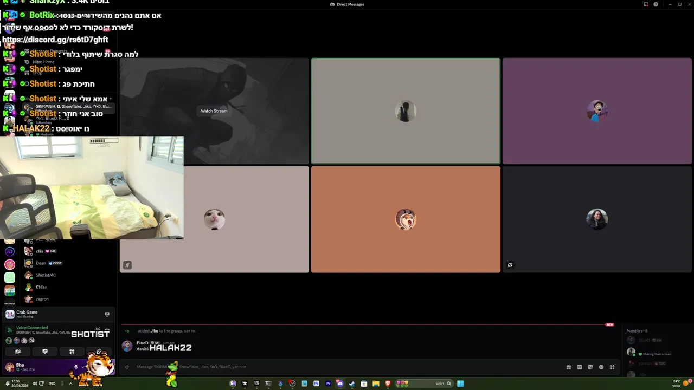
Task: Select the pink smiley server icon
Action: pos(10,264)
